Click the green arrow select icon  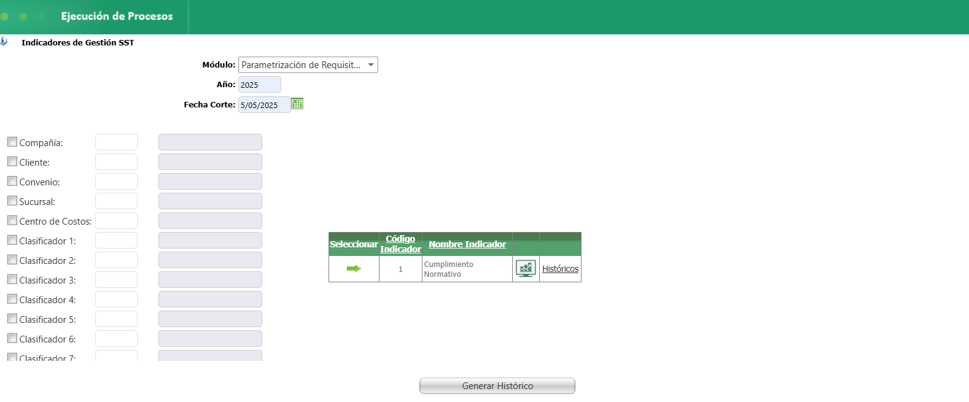[x=354, y=268]
